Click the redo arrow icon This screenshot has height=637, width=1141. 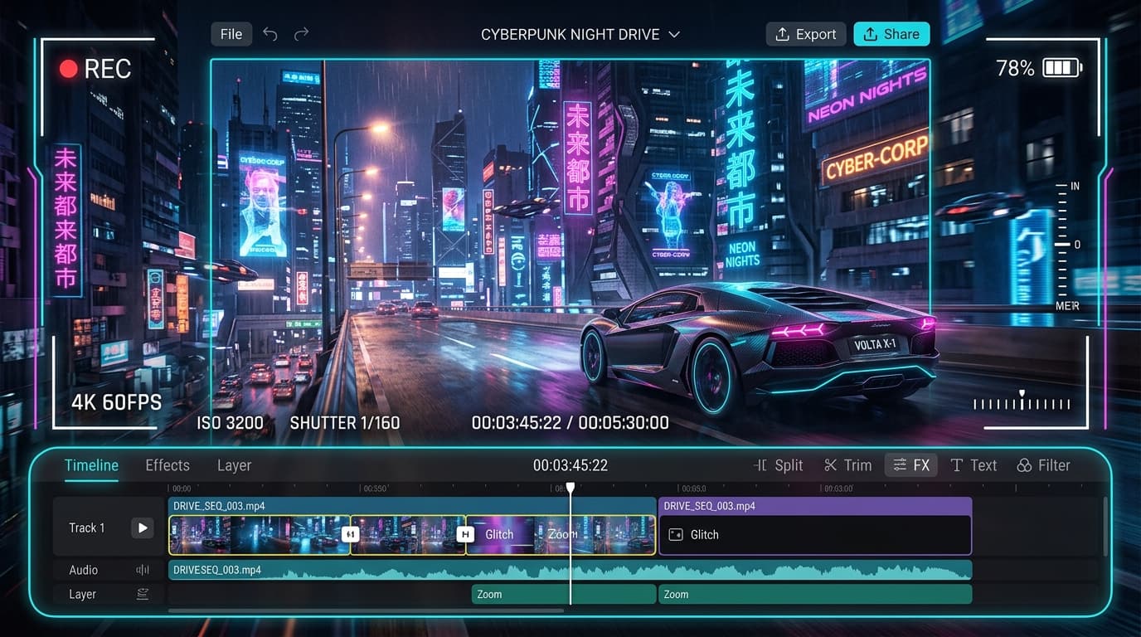tap(301, 34)
